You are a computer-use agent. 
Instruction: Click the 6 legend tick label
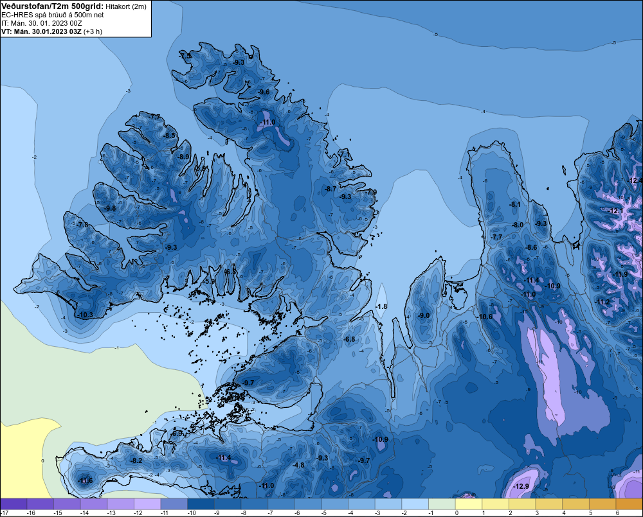617,513
